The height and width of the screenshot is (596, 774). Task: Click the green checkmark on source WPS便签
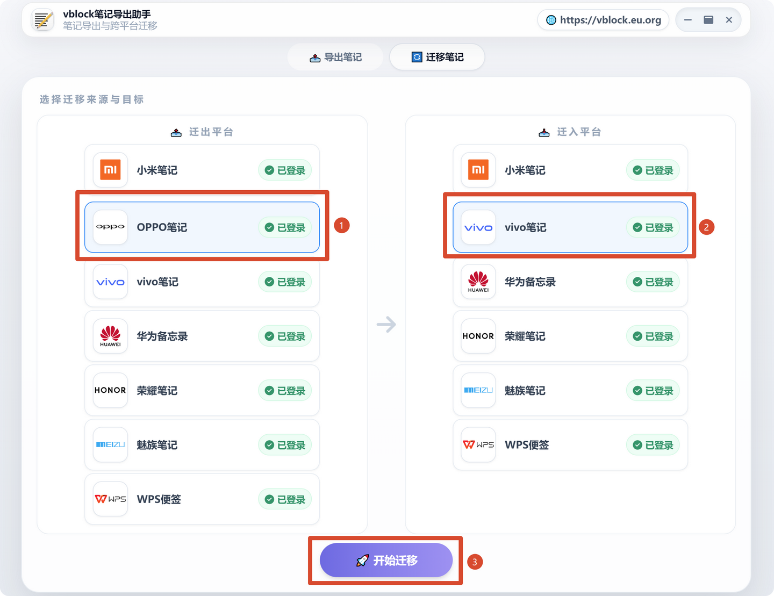click(x=269, y=499)
